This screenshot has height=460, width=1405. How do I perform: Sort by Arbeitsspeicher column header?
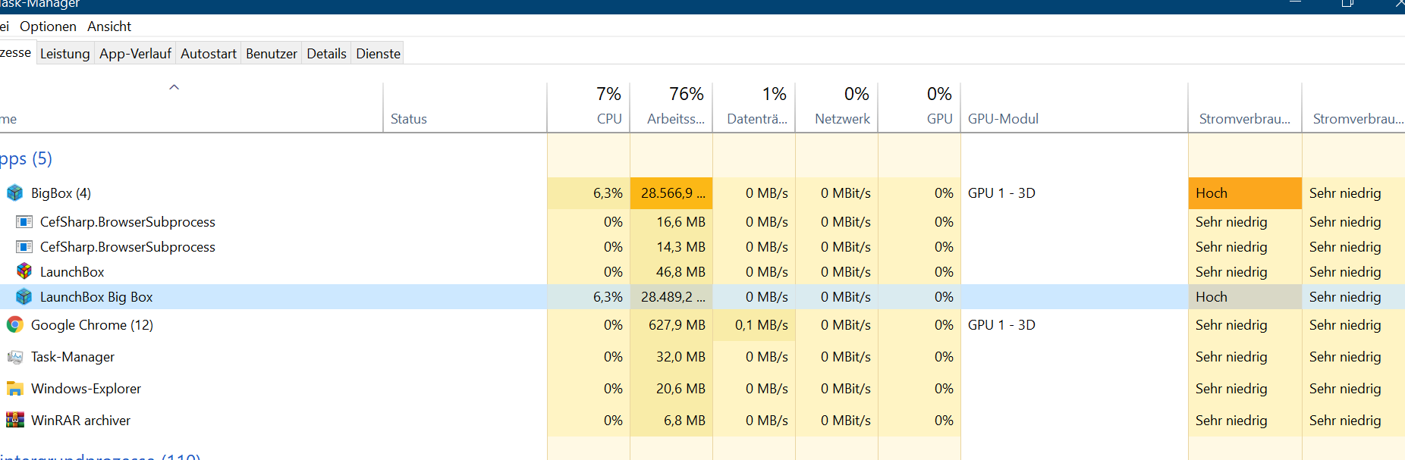[x=671, y=108]
